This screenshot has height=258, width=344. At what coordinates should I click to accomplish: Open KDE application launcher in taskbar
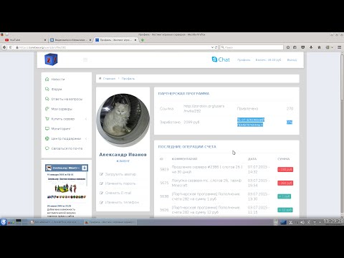click(x=4, y=222)
